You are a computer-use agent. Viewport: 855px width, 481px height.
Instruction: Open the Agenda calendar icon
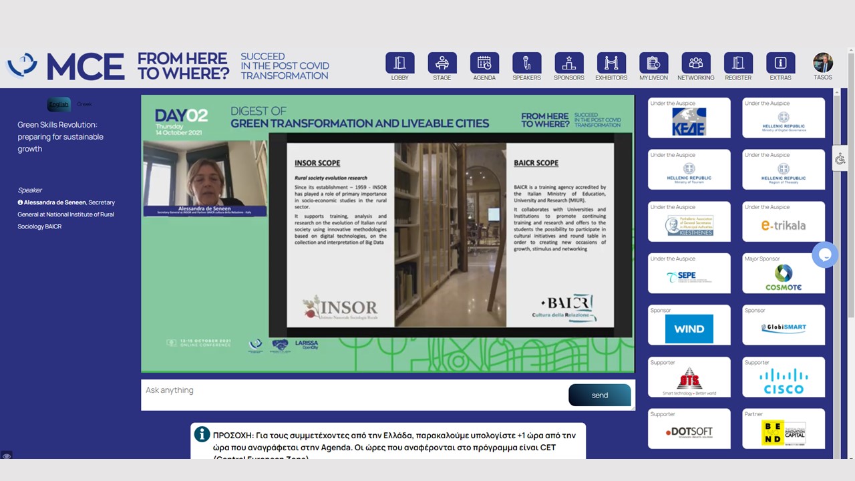(484, 63)
